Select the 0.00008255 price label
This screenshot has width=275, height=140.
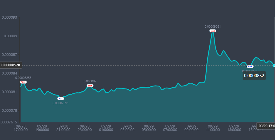click(x=23, y=78)
